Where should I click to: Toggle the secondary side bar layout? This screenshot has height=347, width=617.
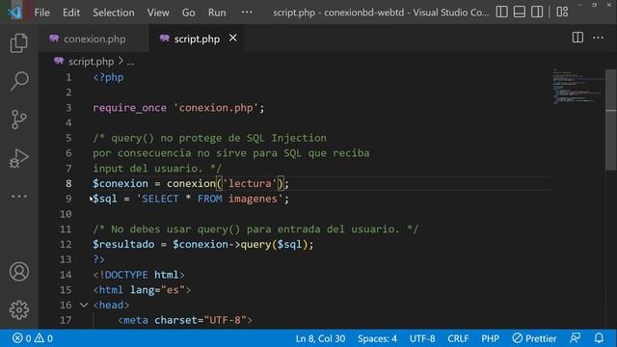[537, 12]
